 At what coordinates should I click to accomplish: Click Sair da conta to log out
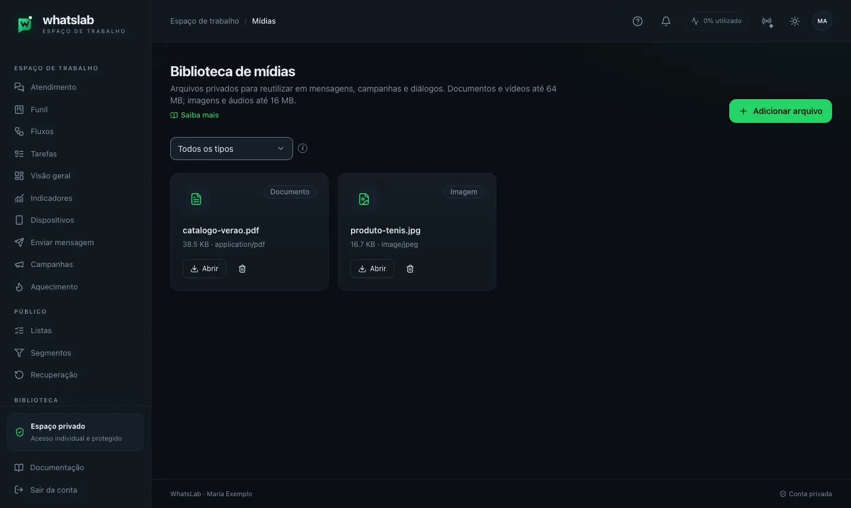pos(75,490)
